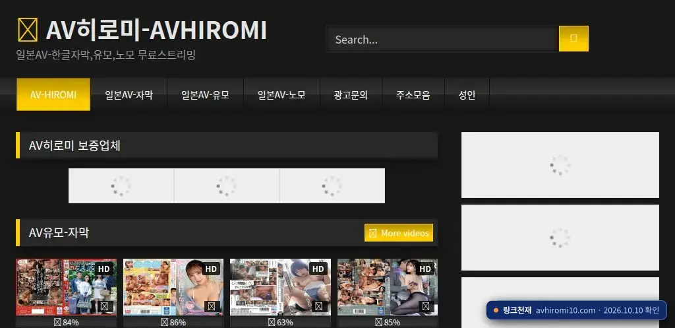Open the video thumbnail rated 86%

173,287
